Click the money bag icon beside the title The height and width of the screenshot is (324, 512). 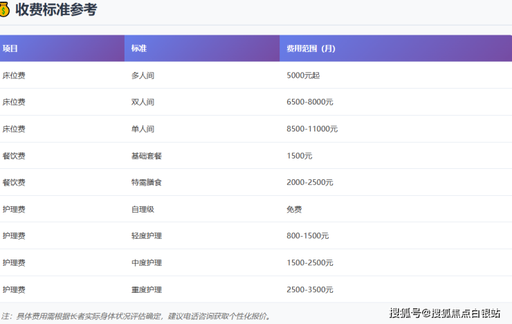pyautogui.click(x=5, y=10)
